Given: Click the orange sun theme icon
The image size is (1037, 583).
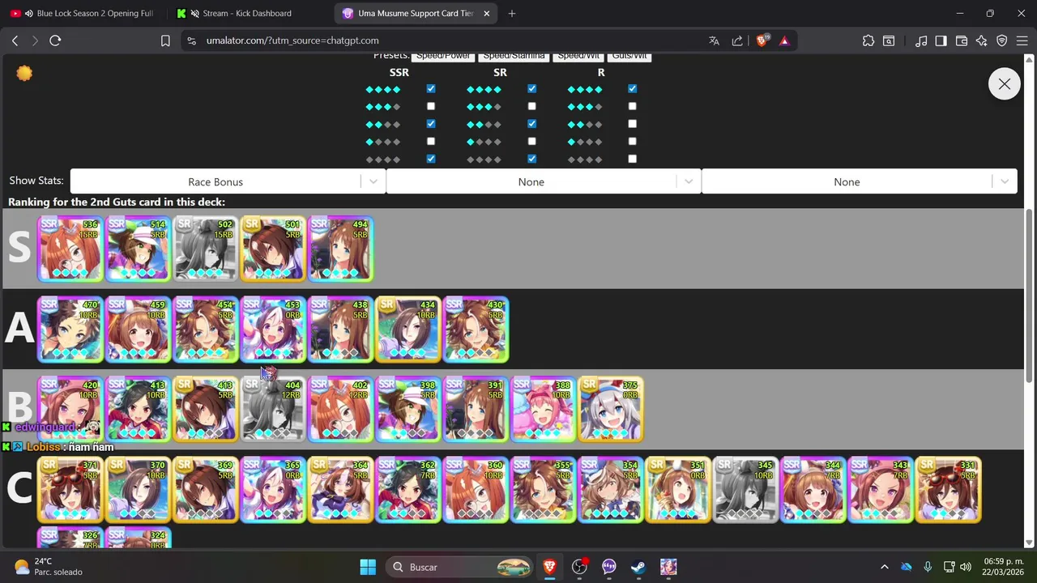Looking at the screenshot, I should click(24, 74).
